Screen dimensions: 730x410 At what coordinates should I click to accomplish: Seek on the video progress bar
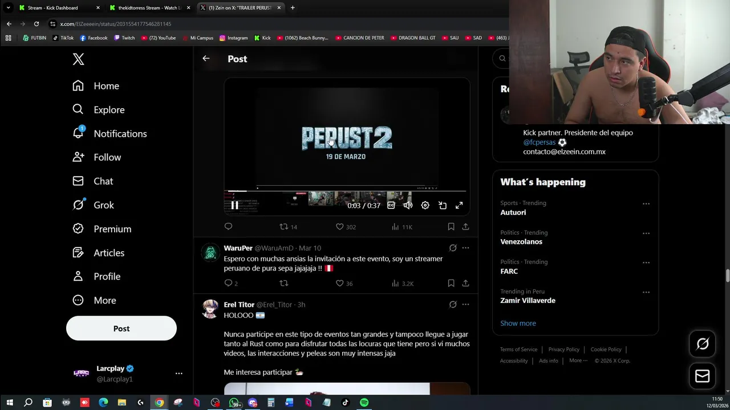347,191
